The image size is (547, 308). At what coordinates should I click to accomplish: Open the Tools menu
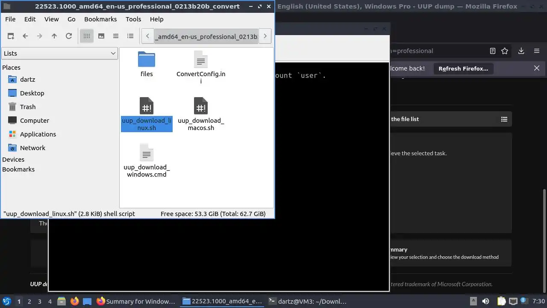click(133, 19)
